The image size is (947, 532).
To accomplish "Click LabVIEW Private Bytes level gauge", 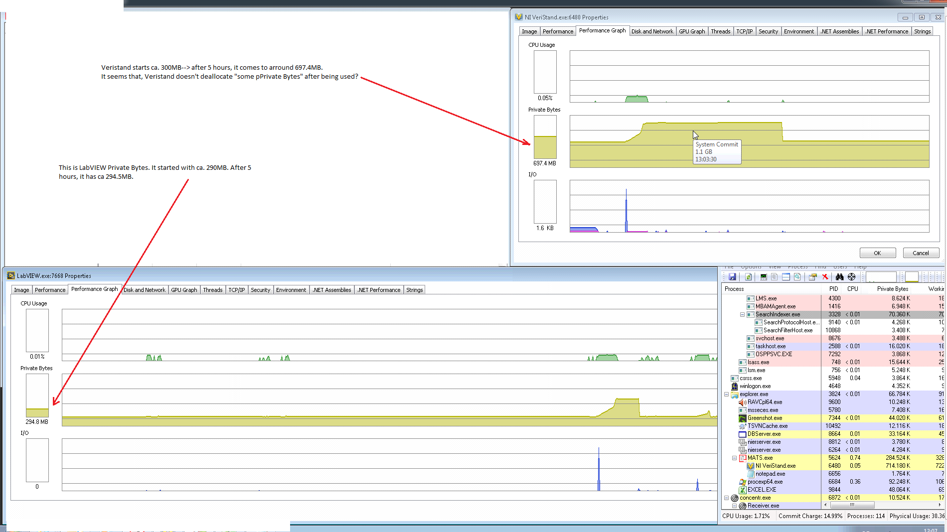I will pyautogui.click(x=37, y=396).
